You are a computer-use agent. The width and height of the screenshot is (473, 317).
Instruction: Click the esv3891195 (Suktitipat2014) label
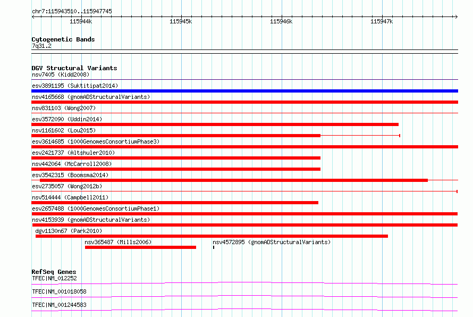click(x=75, y=86)
